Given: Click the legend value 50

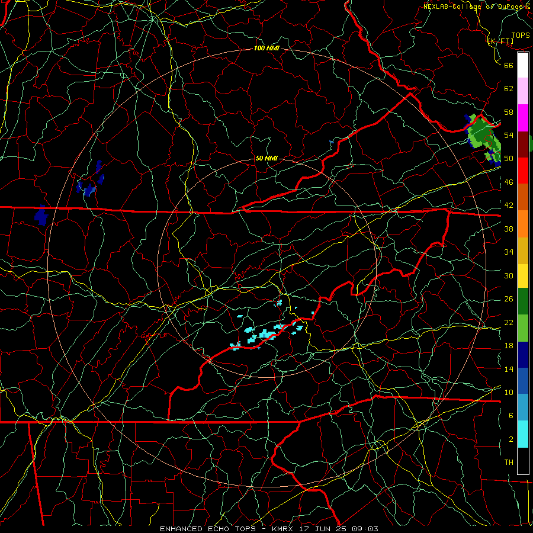Looking at the screenshot, I should [509, 158].
